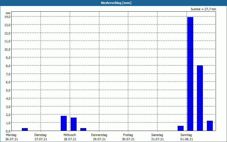Screen dimensions: 227x142
Task: Click the date 27.07.21
Action: tap(41, 139)
